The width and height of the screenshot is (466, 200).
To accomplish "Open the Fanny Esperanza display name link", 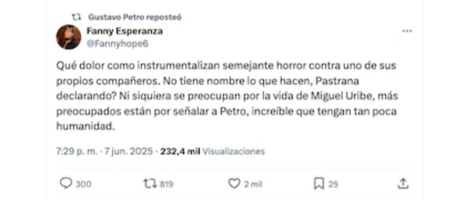I will 125,31.
